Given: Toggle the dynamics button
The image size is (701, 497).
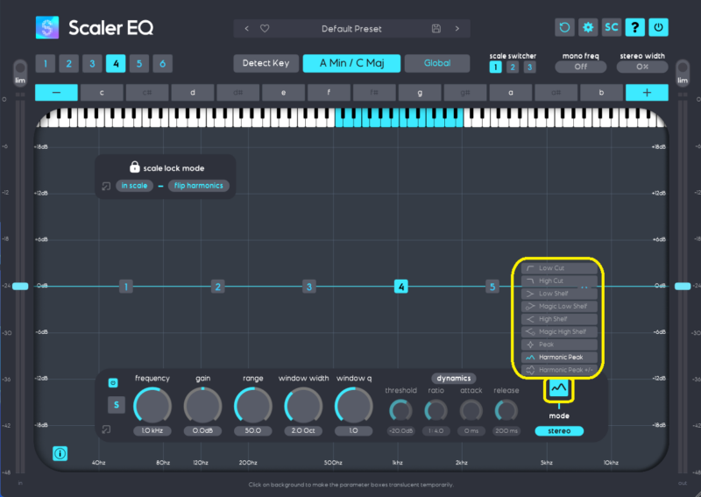Looking at the screenshot, I should pos(453,379).
